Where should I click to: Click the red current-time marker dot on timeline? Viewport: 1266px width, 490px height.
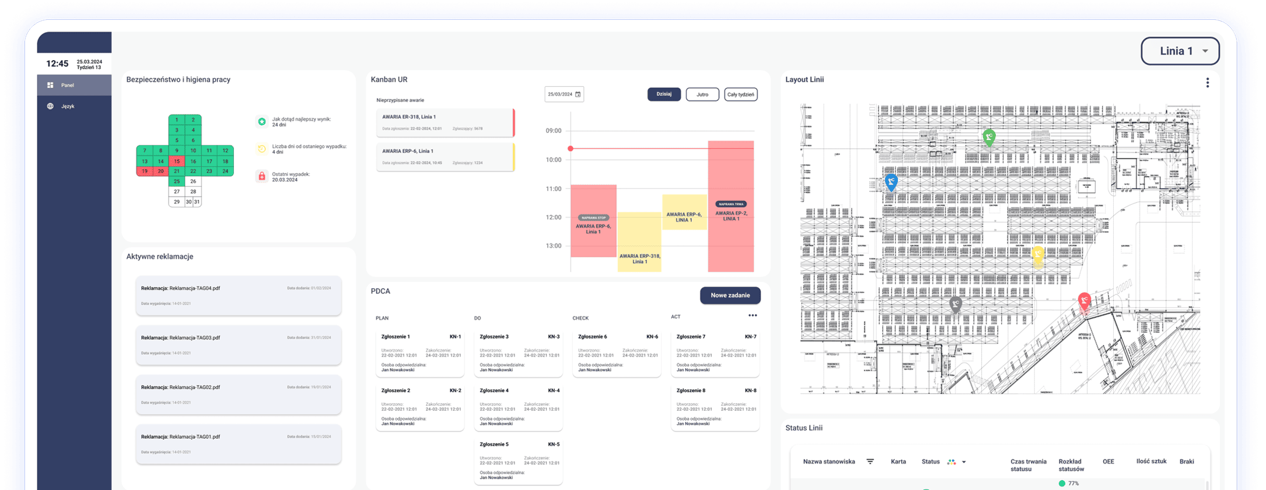point(571,149)
